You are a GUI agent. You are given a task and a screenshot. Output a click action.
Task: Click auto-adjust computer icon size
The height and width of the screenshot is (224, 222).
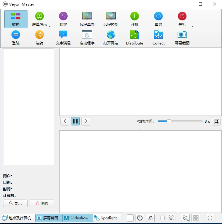171,218
